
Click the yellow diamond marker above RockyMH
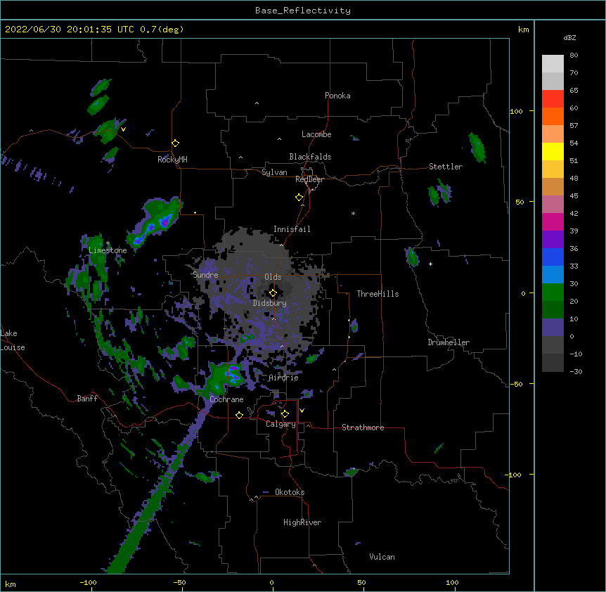(x=176, y=143)
